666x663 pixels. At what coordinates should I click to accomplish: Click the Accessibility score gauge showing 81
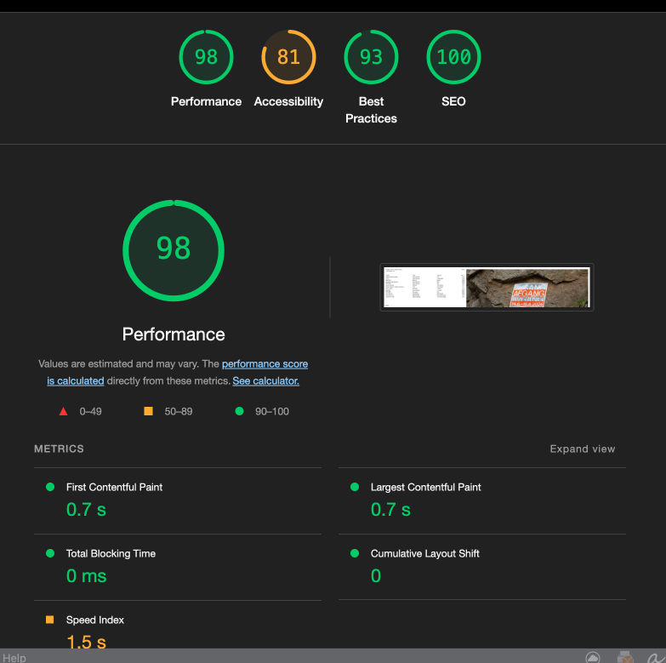288,58
